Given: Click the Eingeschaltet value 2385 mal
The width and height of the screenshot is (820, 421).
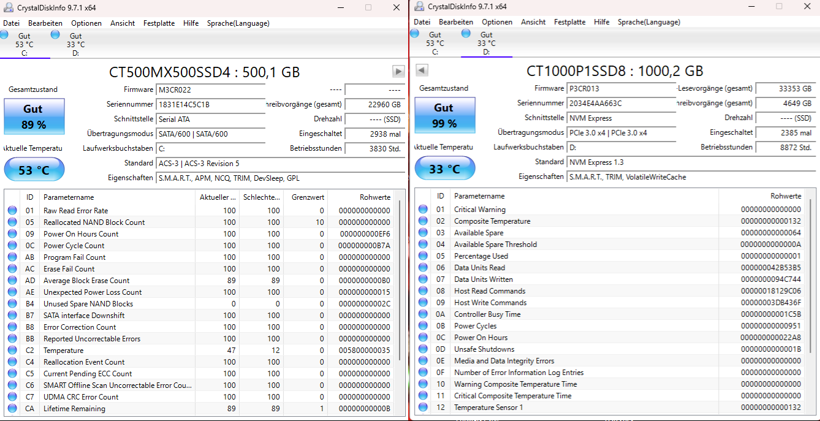Looking at the screenshot, I should (x=784, y=132).
